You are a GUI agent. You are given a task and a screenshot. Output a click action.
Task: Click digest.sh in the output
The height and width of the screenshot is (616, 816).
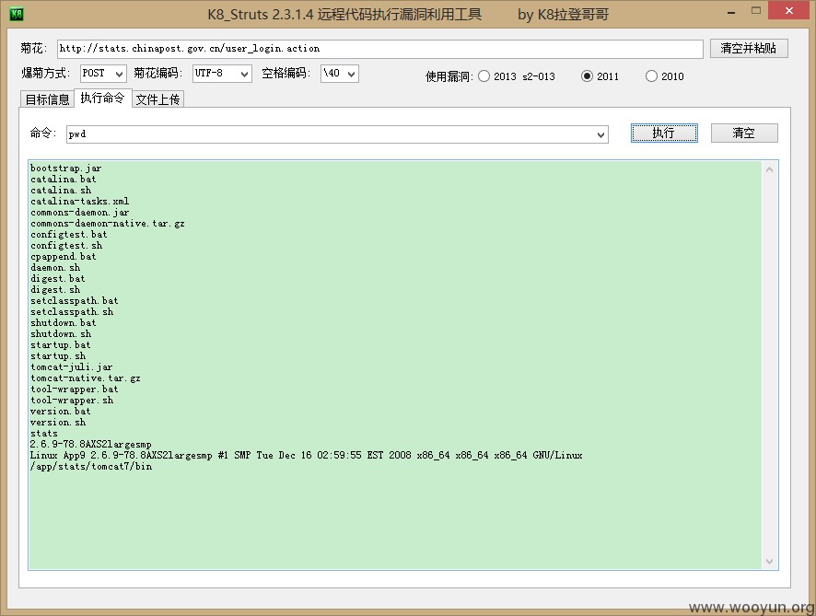tap(55, 289)
